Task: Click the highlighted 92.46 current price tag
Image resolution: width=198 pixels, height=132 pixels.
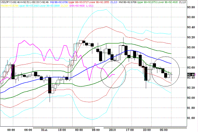Action: pyautogui.click(x=191, y=75)
